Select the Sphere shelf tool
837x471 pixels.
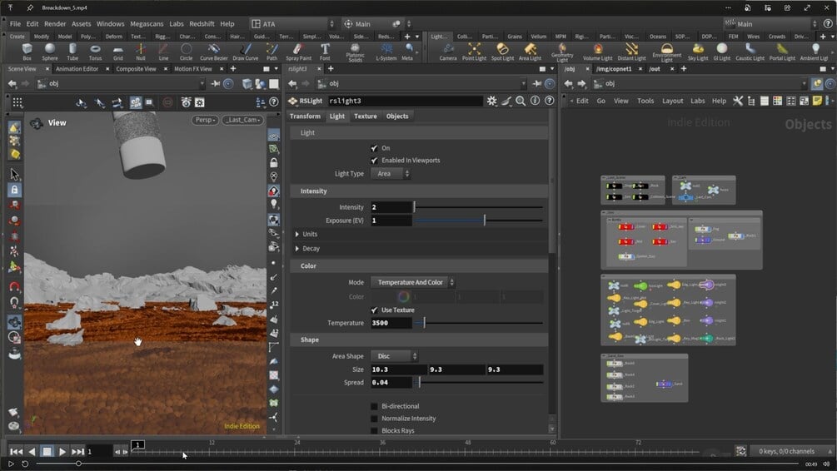click(50, 52)
